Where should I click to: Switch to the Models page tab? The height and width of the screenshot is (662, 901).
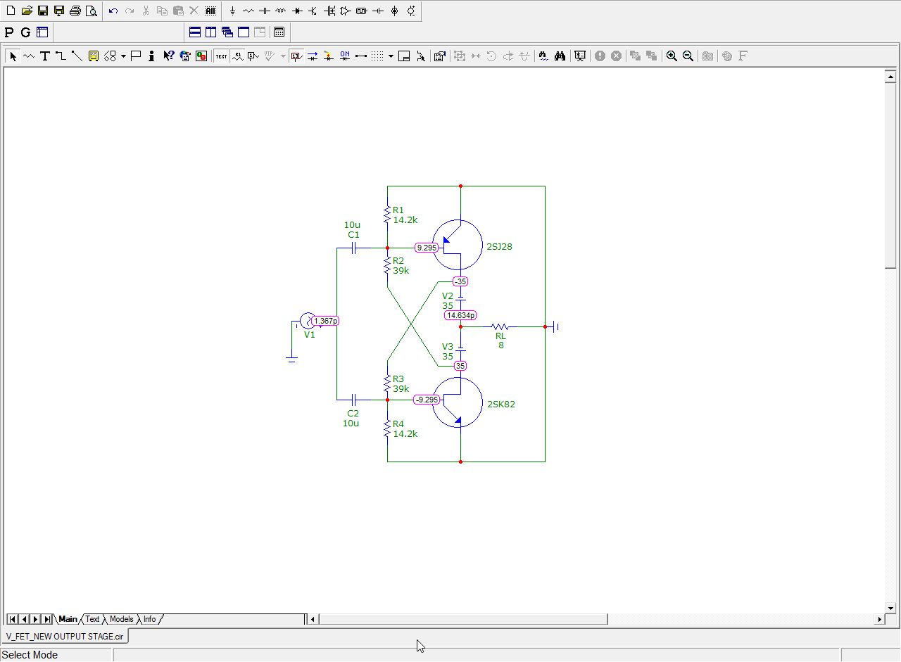(x=121, y=619)
